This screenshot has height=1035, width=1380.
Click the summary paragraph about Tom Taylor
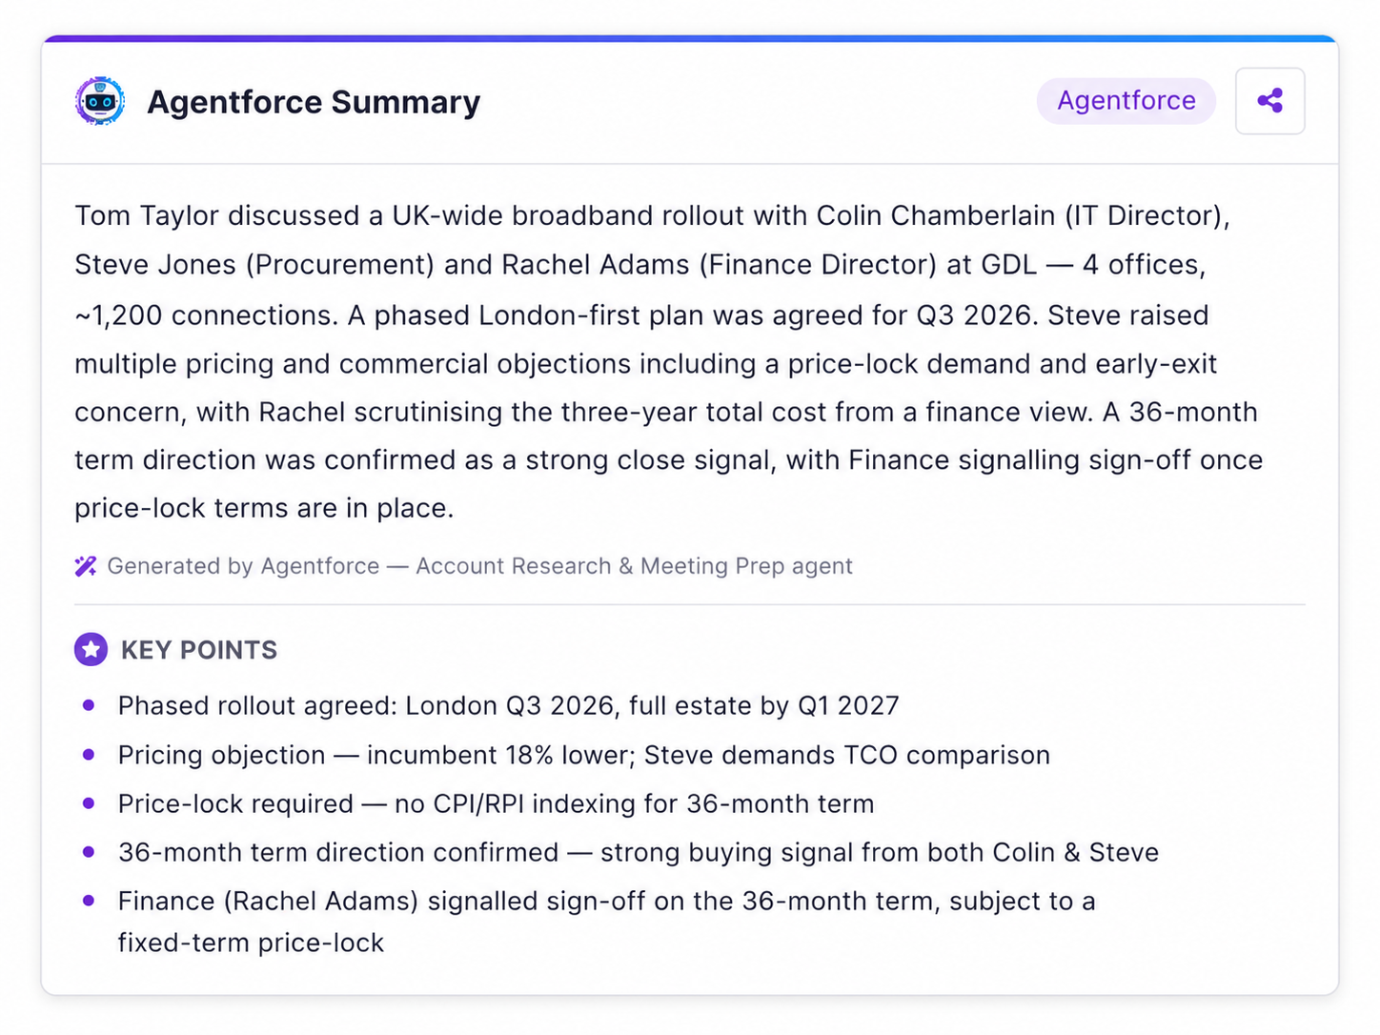click(x=669, y=362)
